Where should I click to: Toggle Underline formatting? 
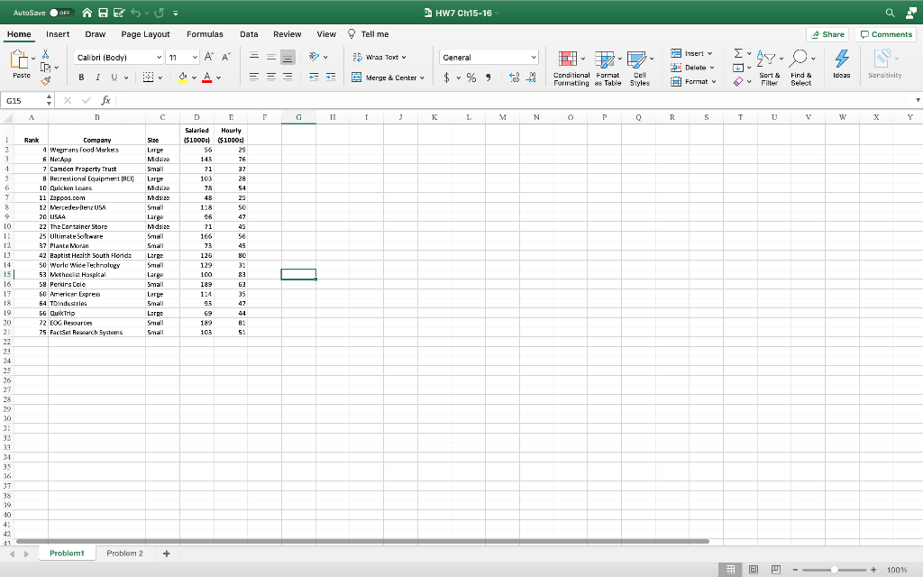click(x=114, y=78)
